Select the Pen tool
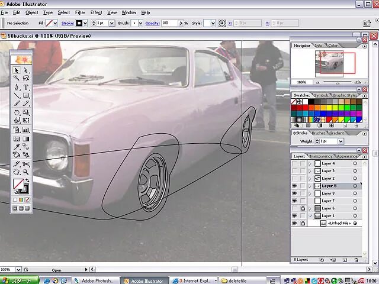The image size is (379, 284). (x=17, y=87)
